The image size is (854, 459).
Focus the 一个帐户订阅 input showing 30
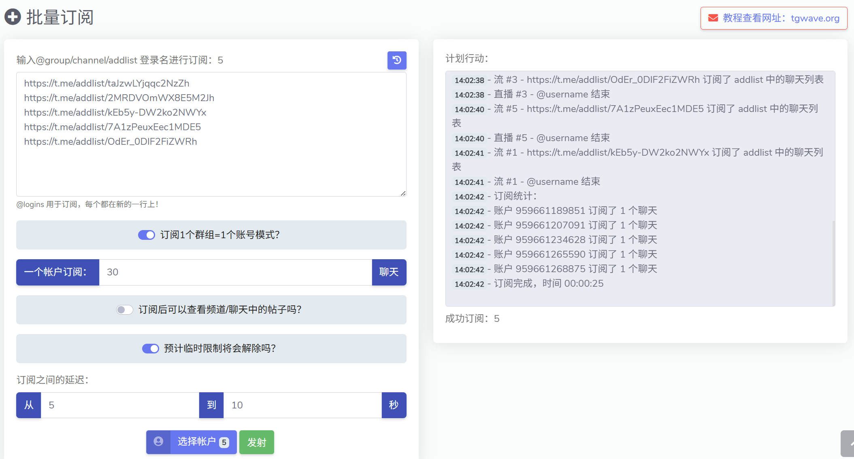[x=235, y=272]
